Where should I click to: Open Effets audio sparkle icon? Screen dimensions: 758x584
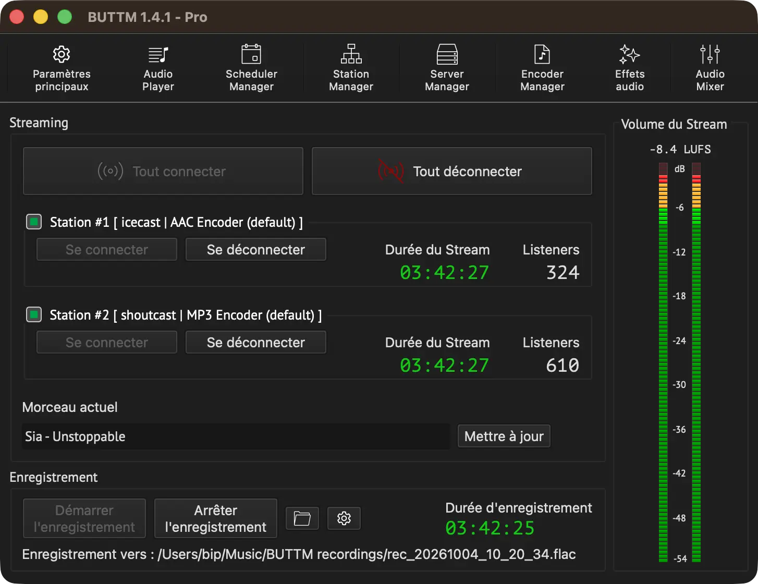pyautogui.click(x=629, y=54)
